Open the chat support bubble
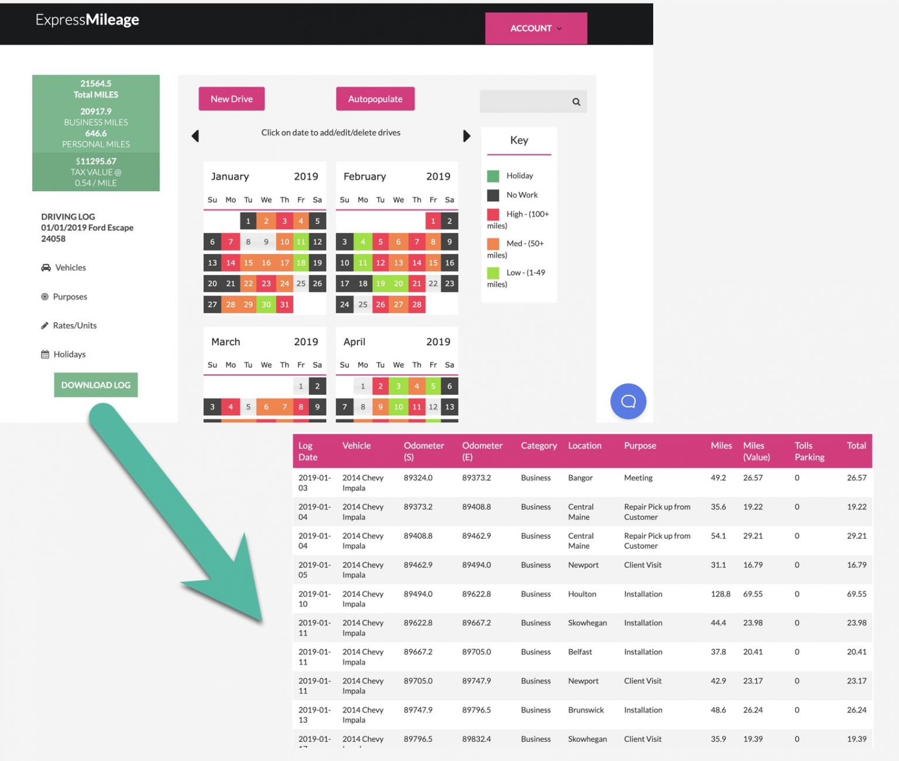899x761 pixels. [x=628, y=401]
